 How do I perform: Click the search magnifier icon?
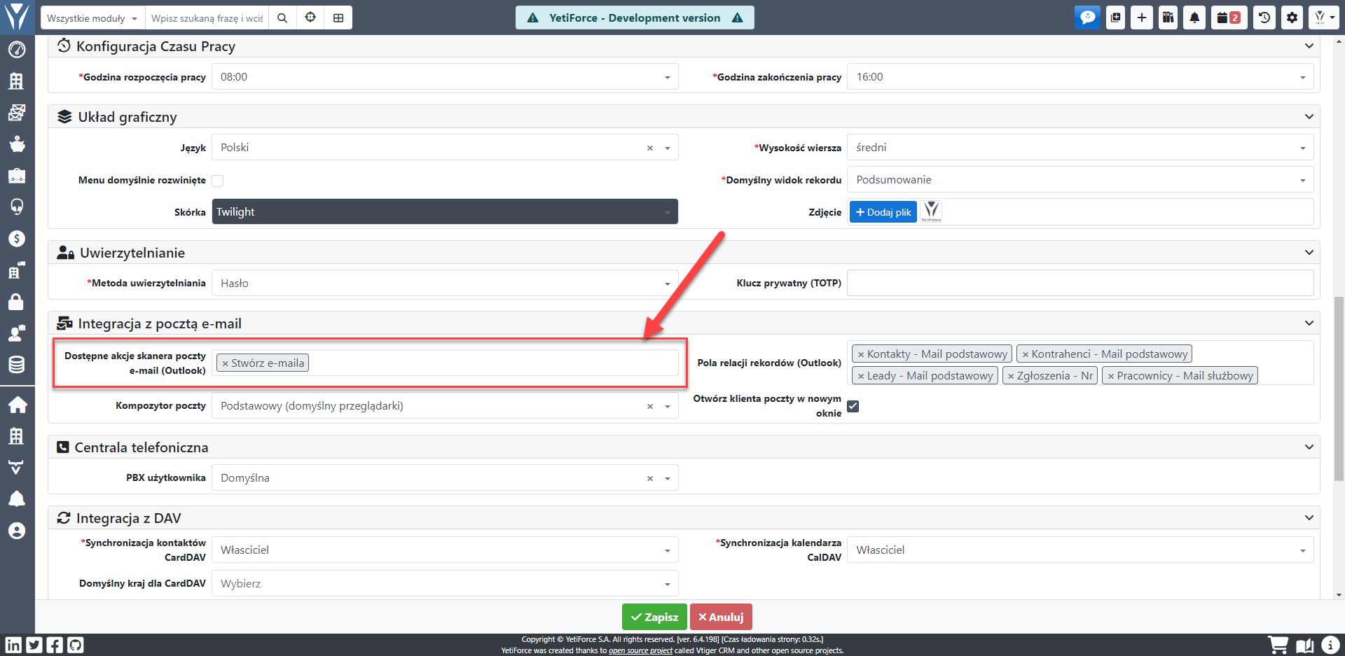[x=282, y=18]
